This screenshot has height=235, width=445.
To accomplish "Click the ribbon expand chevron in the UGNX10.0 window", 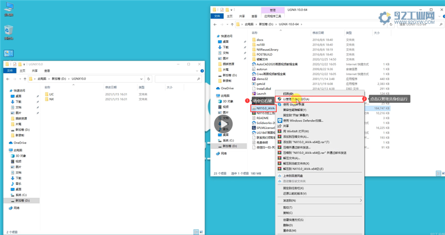I will [197, 71].
